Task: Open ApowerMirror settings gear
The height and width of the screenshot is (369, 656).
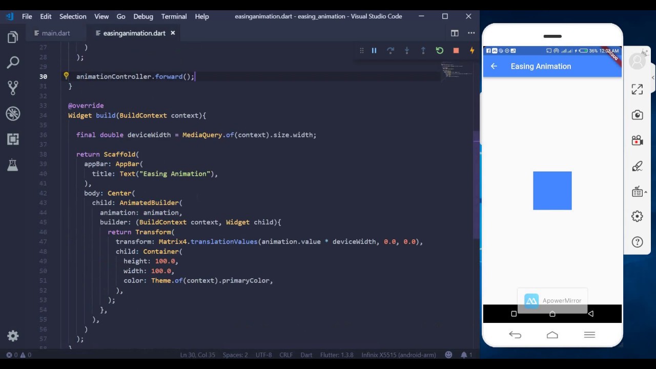Action: pos(637,217)
